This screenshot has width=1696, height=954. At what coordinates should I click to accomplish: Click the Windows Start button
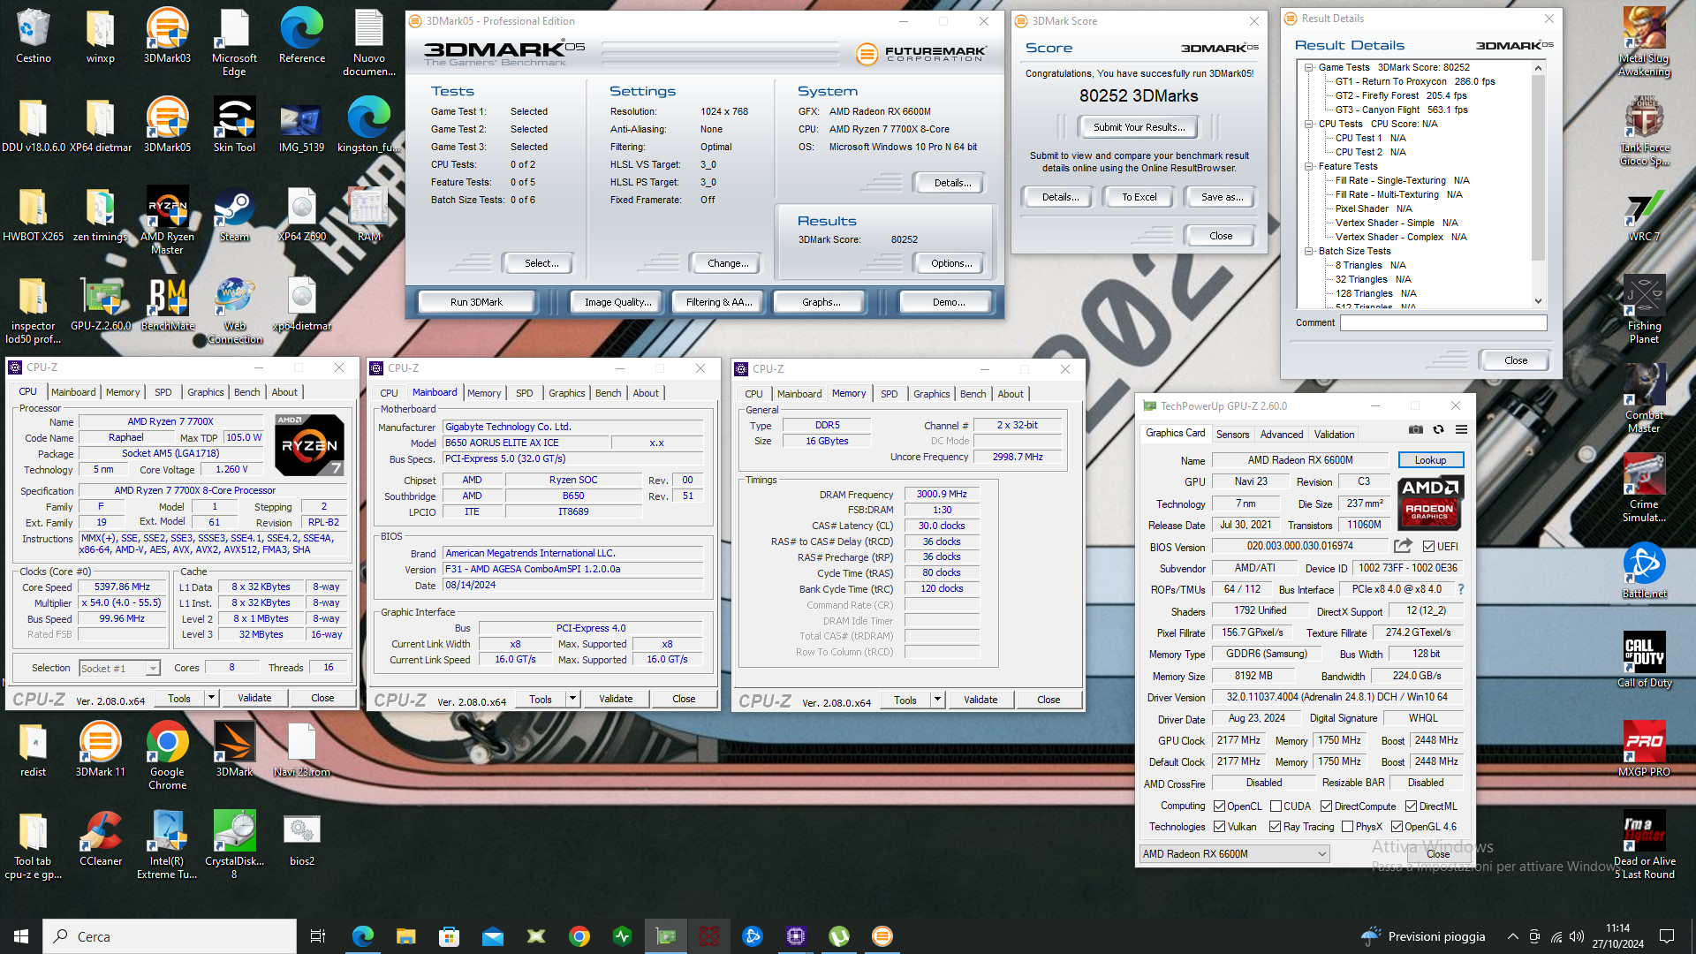coord(21,936)
